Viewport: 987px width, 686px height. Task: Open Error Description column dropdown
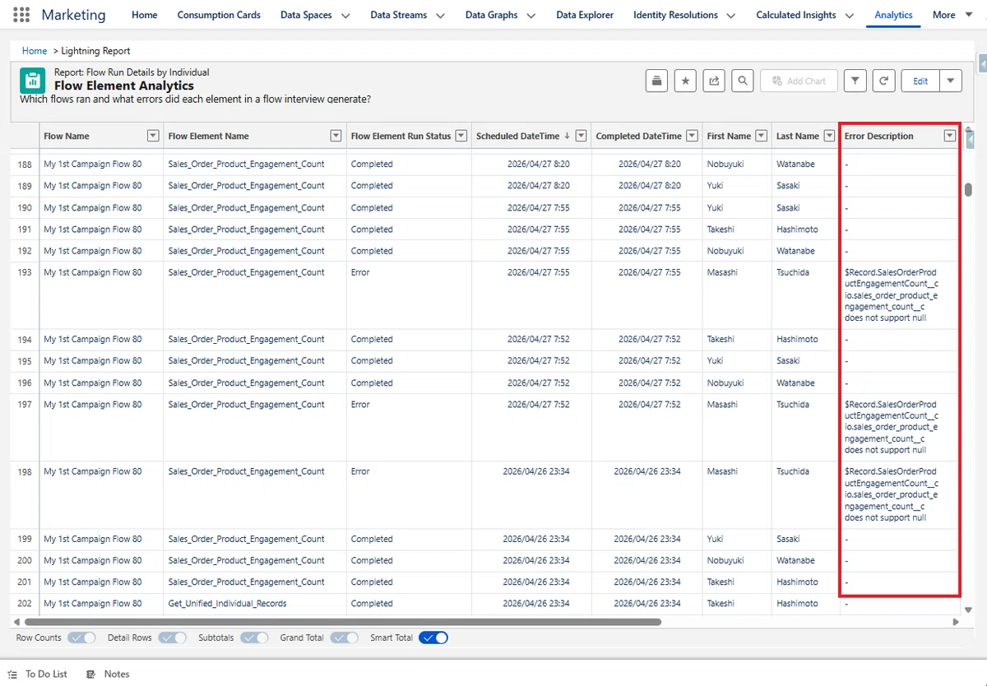(950, 136)
